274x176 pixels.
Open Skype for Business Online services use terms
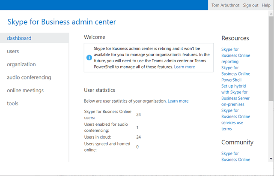click(235, 119)
